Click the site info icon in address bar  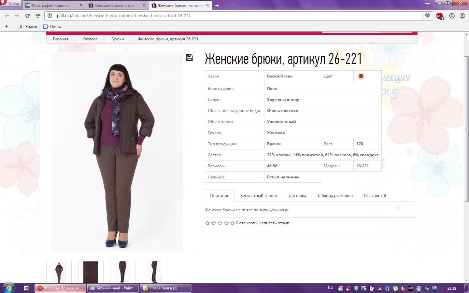50,16
